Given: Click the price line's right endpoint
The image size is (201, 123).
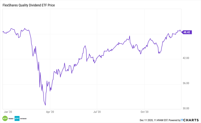Looking at the screenshot, I should tap(181, 31).
